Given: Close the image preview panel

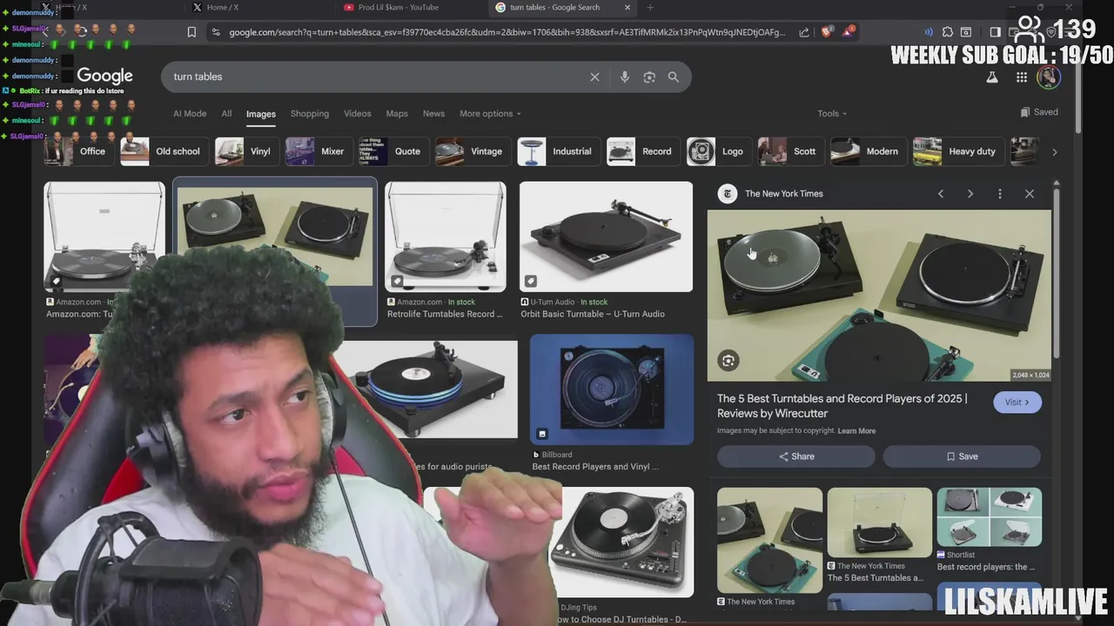Looking at the screenshot, I should tap(1030, 194).
